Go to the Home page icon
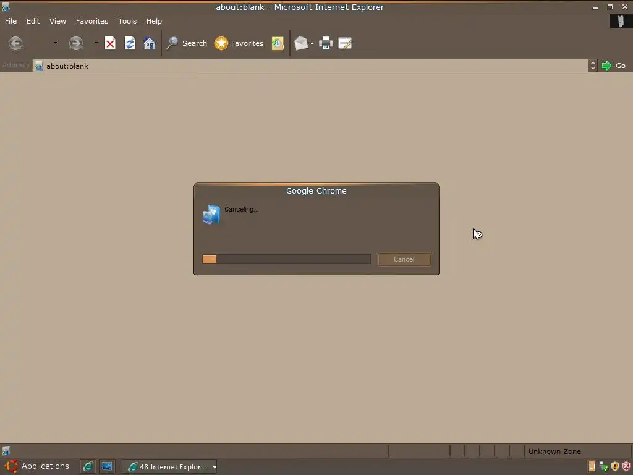The width and height of the screenshot is (633, 475). pos(150,43)
